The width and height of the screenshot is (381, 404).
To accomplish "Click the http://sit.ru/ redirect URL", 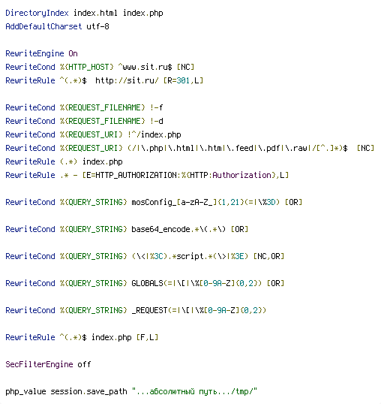I will (127, 80).
